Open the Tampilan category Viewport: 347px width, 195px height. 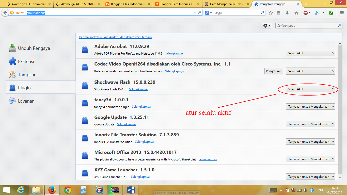(41, 75)
